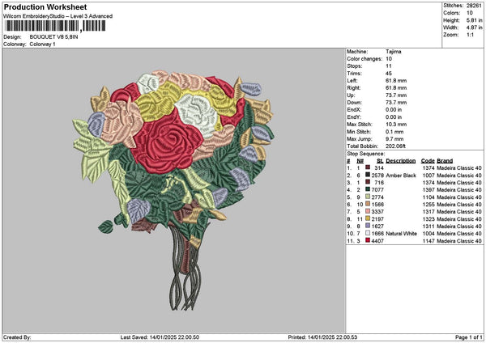
Task: Click the 'Page 1 of 1' footer text
Action: (469, 337)
